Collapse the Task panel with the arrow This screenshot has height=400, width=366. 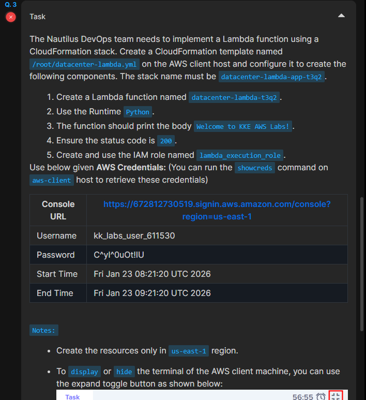point(341,16)
